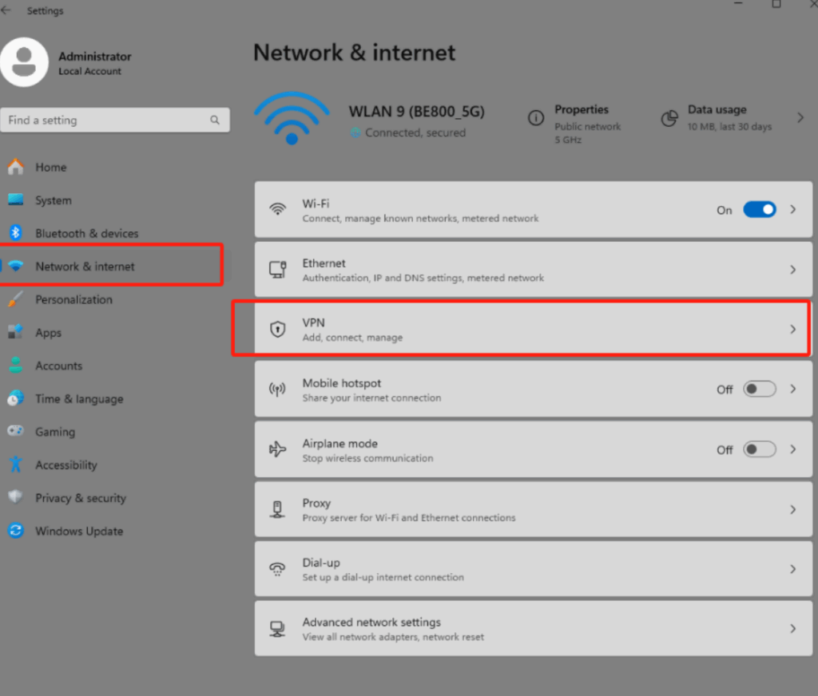Screen dimensions: 818x696
Task: Open Advanced network settings chevron arrow
Action: pyautogui.click(x=793, y=629)
